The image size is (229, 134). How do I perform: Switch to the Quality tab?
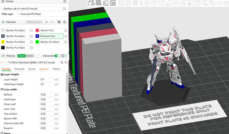(x=6, y=69)
